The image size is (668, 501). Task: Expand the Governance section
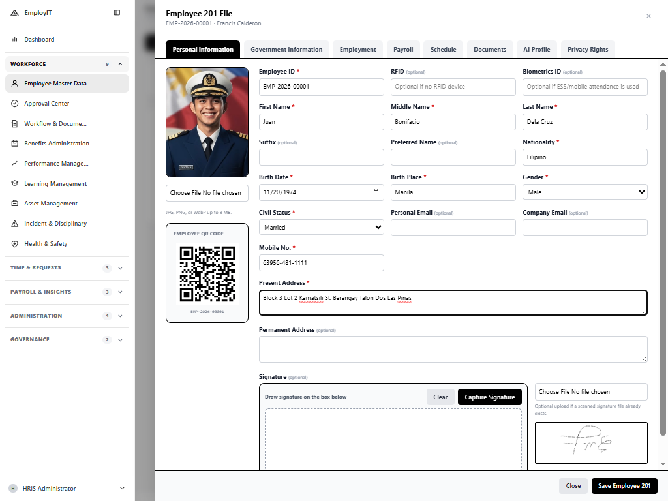point(120,339)
